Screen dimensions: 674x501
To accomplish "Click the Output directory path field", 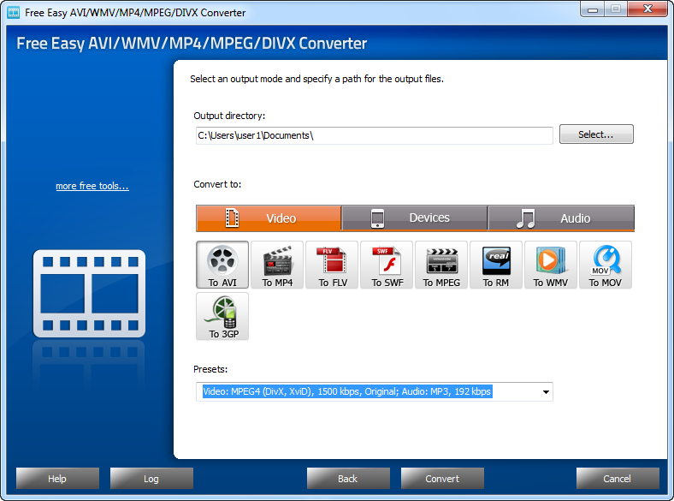I will [x=375, y=135].
